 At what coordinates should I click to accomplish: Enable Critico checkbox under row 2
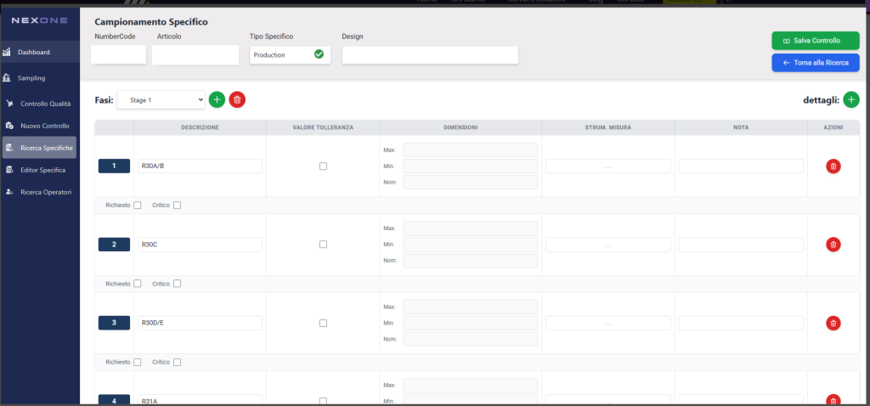click(177, 284)
